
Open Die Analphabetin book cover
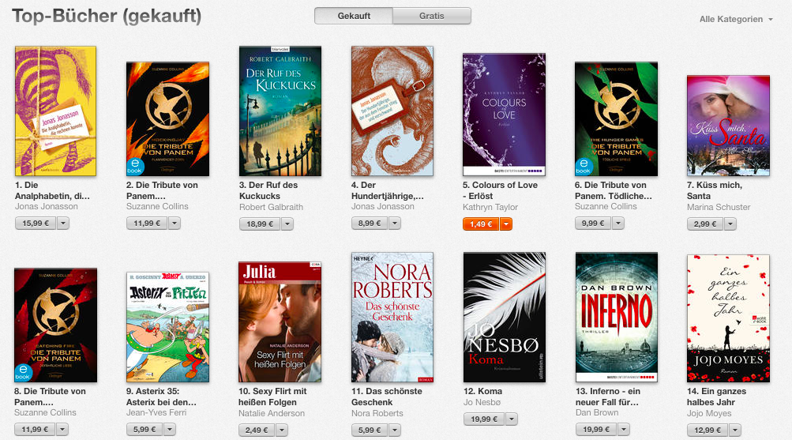pos(55,111)
